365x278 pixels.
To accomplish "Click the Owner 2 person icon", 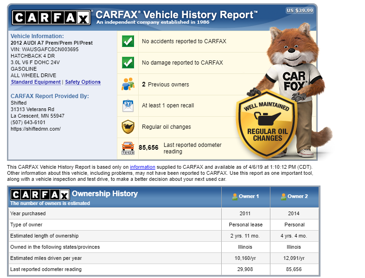I will (283, 197).
